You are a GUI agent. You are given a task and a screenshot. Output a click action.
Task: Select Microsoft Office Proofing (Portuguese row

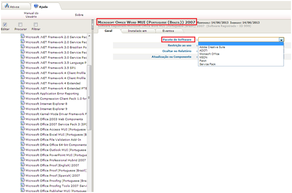coord(56,181)
